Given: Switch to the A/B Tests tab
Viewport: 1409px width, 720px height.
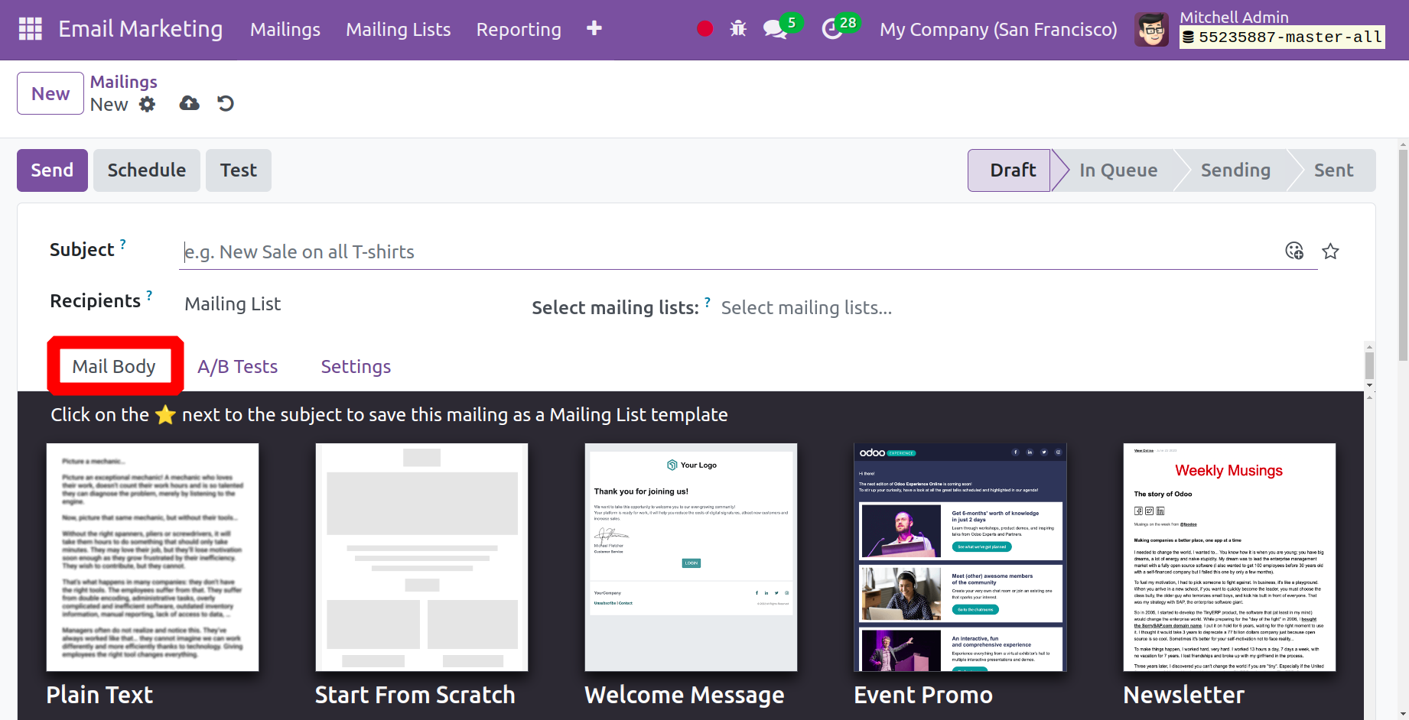Looking at the screenshot, I should 237,367.
